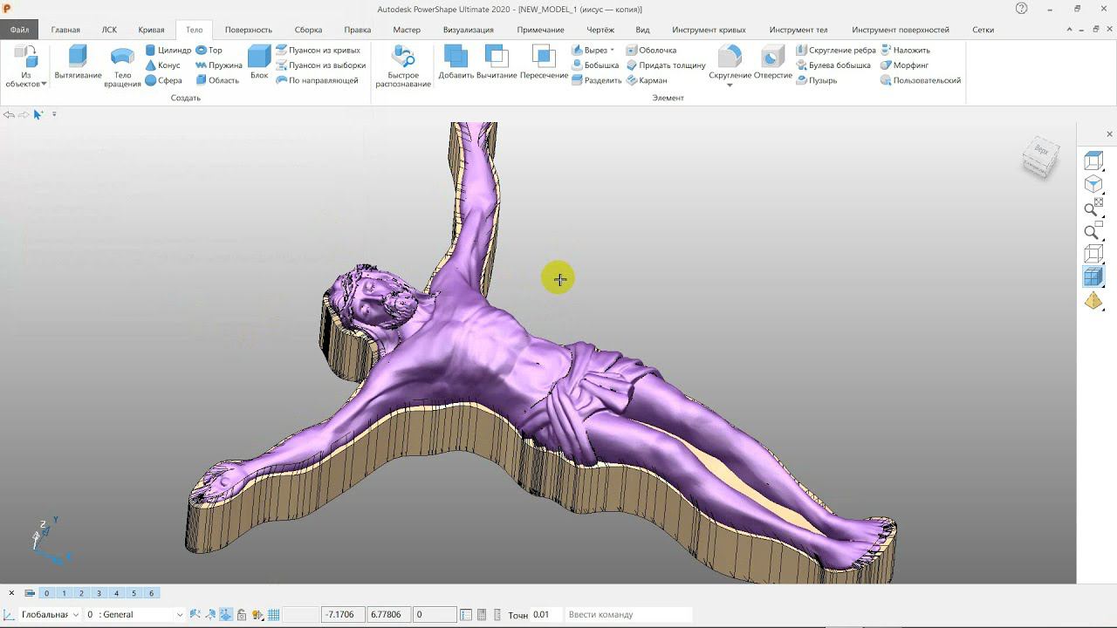Toggle level 1 visibility
The width and height of the screenshot is (1117, 628).
(64, 593)
